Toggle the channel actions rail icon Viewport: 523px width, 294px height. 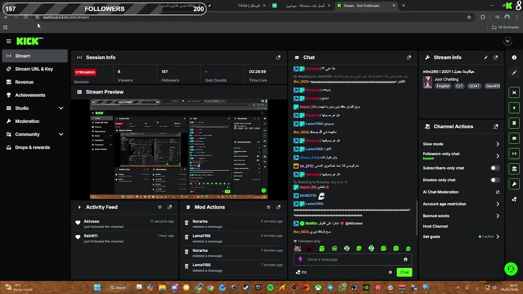[514, 169]
